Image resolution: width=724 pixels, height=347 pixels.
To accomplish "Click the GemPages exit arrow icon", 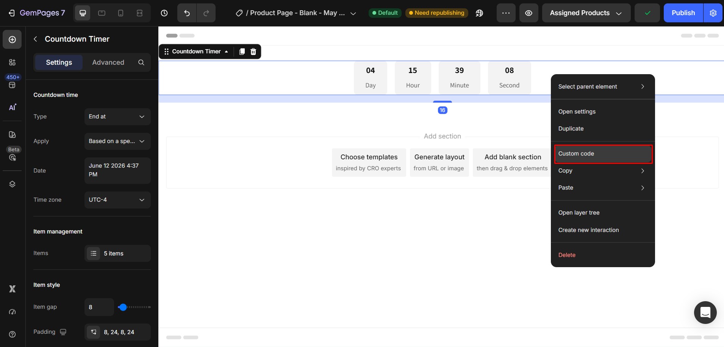I will coord(12,13).
